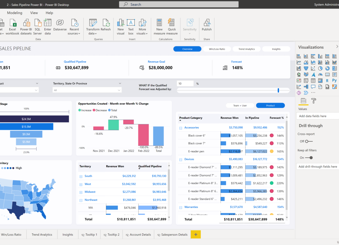The height and width of the screenshot is (245, 339).
Task: Select the Power Automate visual icon
Action: point(306,93)
